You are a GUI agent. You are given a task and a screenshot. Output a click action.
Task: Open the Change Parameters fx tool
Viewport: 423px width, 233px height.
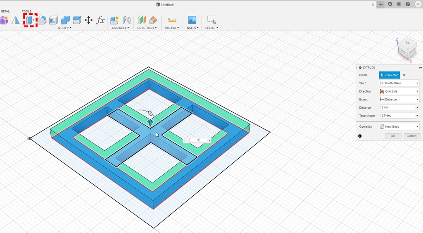coord(100,20)
